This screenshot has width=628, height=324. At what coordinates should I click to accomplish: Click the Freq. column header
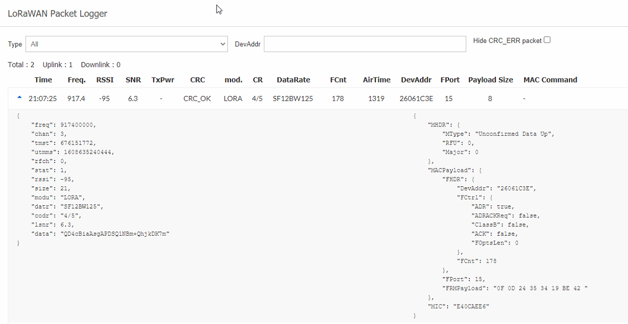tap(76, 80)
